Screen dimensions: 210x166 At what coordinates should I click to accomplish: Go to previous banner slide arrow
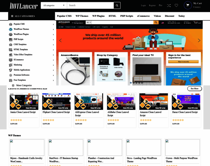point(61,40)
